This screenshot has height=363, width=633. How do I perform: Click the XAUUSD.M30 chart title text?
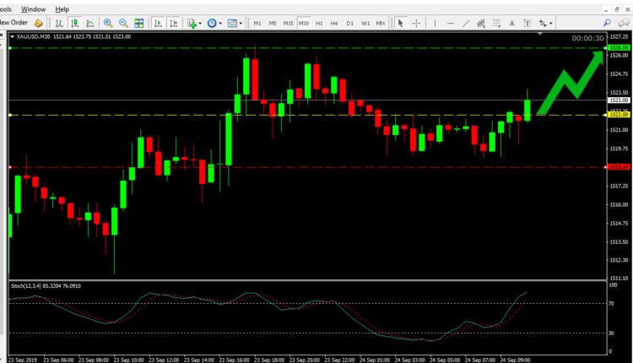(x=34, y=37)
